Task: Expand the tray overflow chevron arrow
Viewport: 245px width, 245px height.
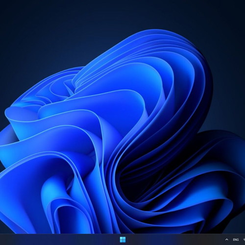Action: 226,240
